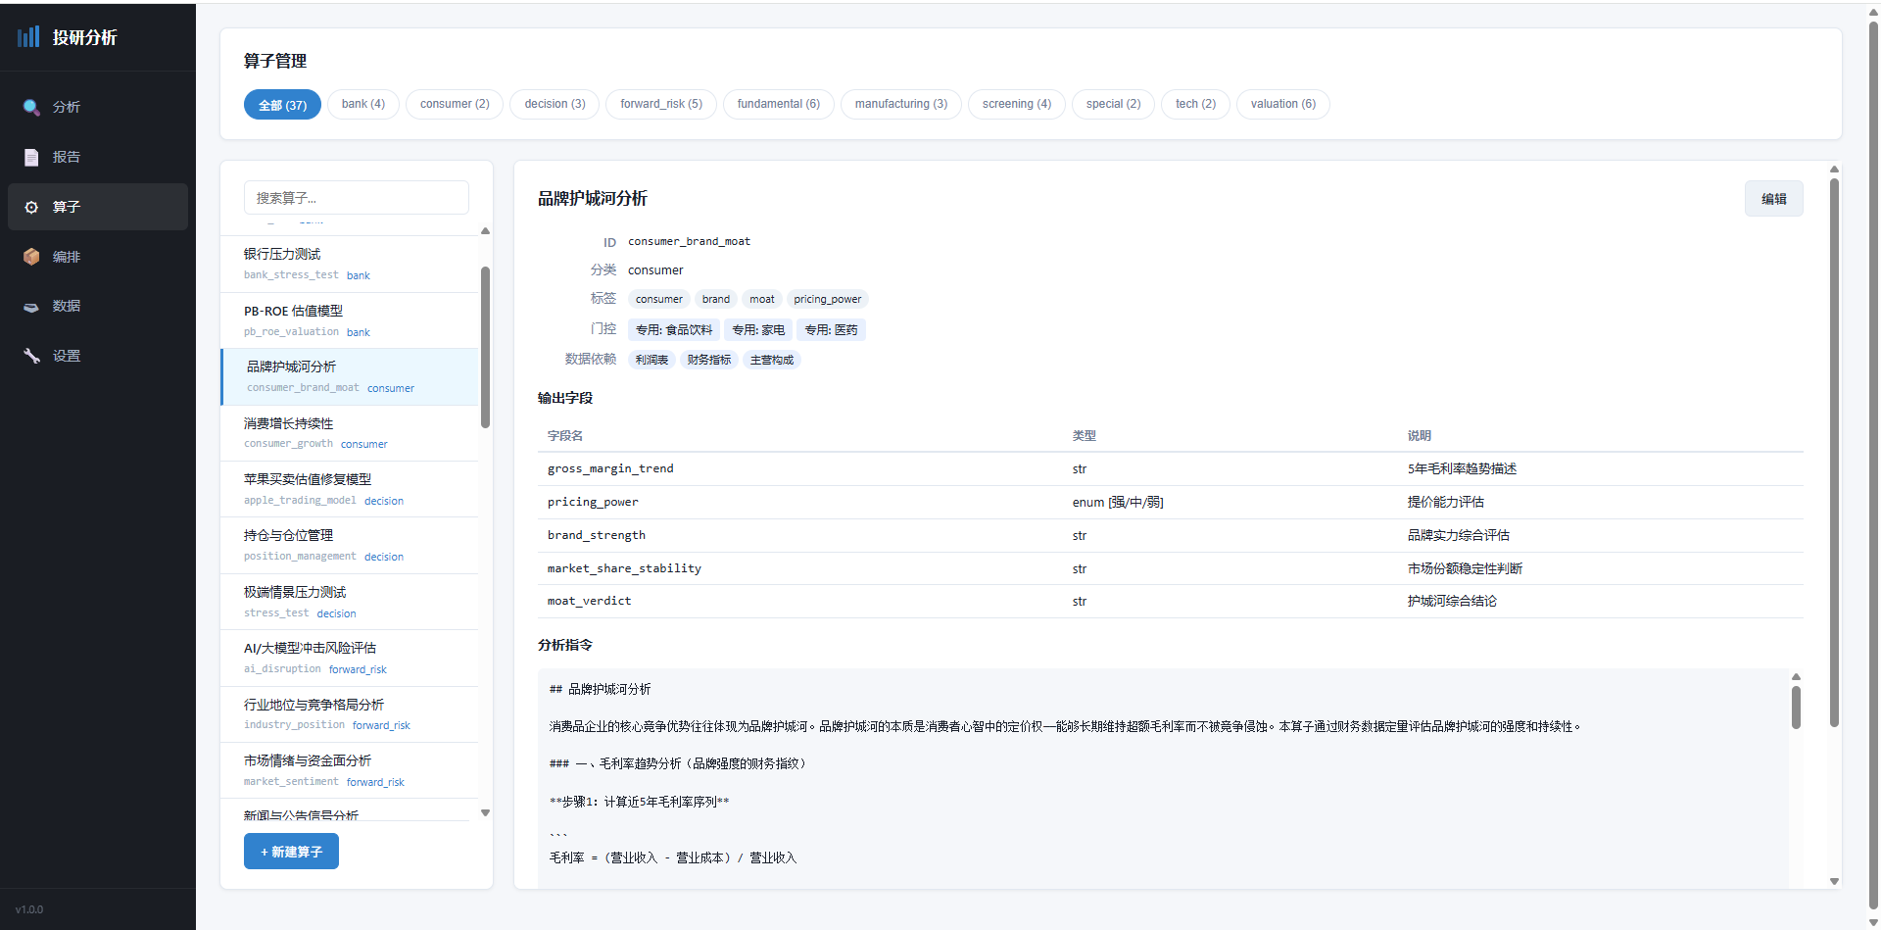Click the 分析指令 text box scrollbar
This screenshot has width=1881, height=930.
pos(1796,707)
